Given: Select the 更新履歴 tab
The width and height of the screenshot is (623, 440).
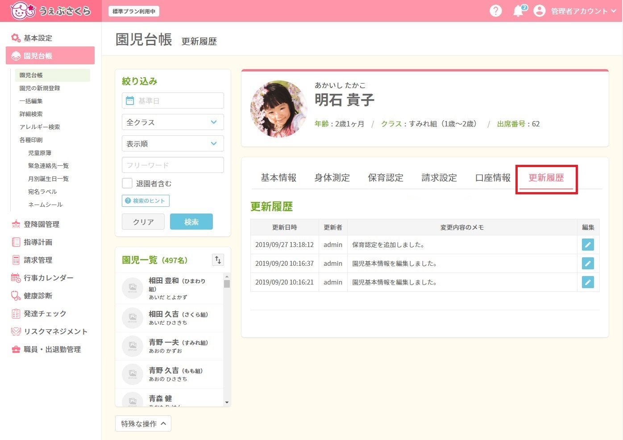Looking at the screenshot, I should [546, 178].
